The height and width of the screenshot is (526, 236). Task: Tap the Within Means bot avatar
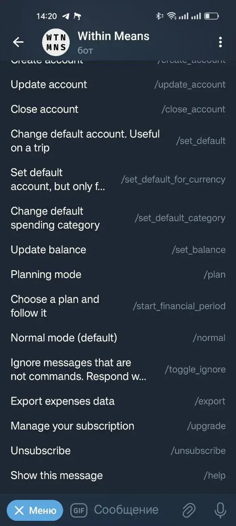coord(56,42)
